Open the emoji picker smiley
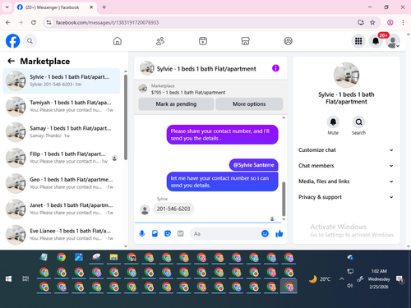Viewport: 411px width, 308px height. pyautogui.click(x=265, y=233)
